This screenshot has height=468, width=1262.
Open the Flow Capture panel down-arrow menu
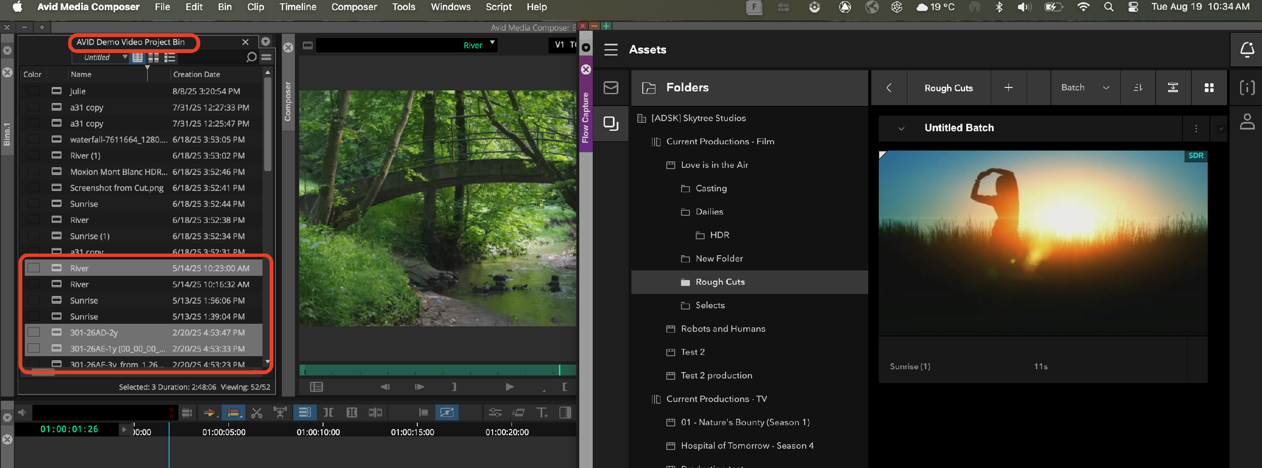(586, 48)
